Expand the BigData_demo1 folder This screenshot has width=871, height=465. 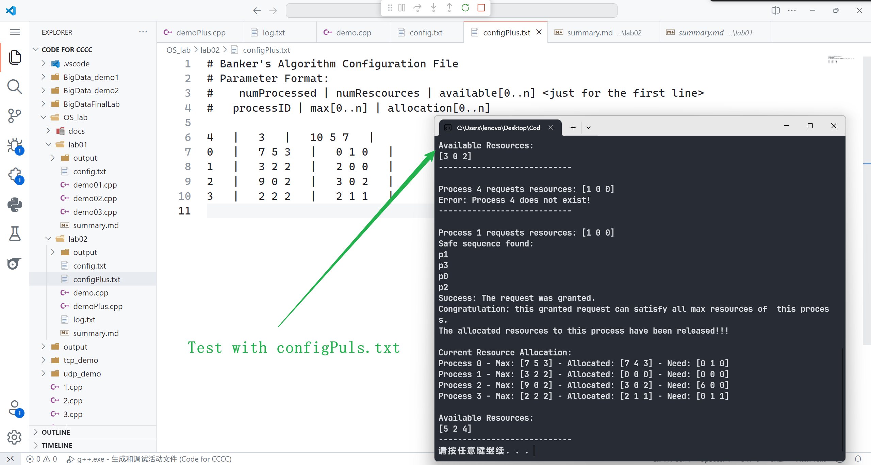91,77
